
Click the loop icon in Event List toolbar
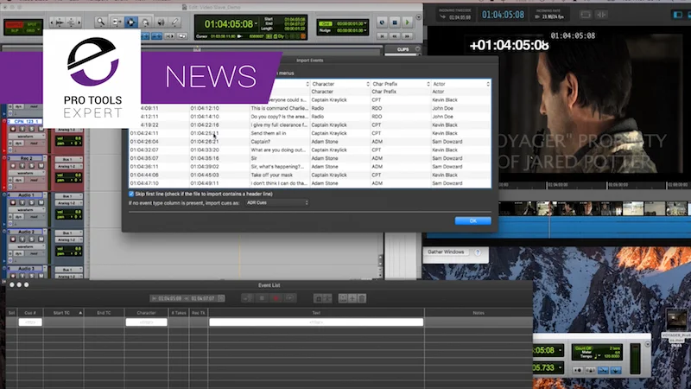coord(290,298)
